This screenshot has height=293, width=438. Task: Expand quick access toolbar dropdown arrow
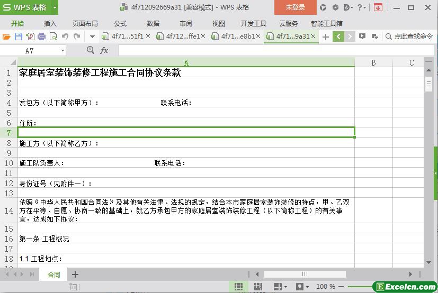tap(92, 36)
